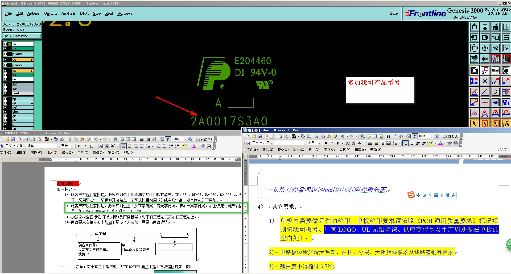Image resolution: width=511 pixels, height=274 pixels.
Task: Toggle the checkbox beside layer cs
Action: 5,60
